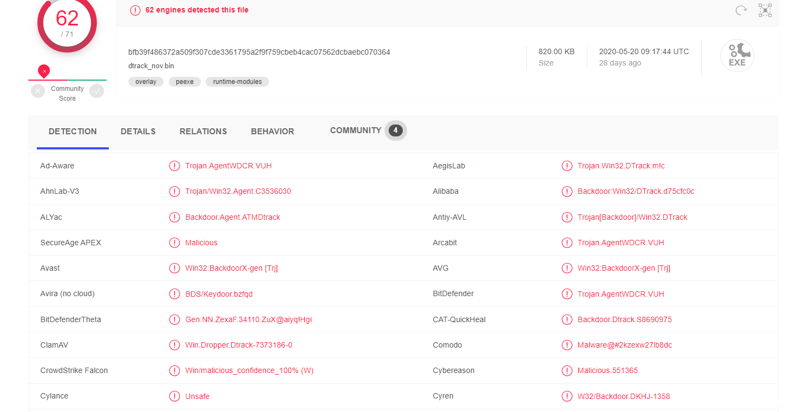
Task: Click the runtime-modules tag
Action: [x=237, y=82]
